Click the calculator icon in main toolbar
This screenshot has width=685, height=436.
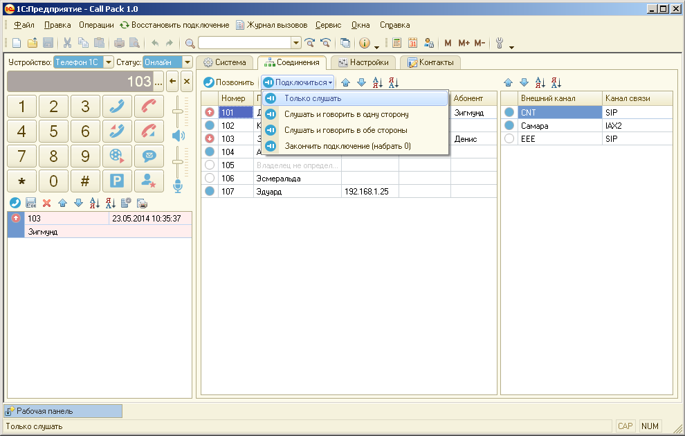pos(397,43)
